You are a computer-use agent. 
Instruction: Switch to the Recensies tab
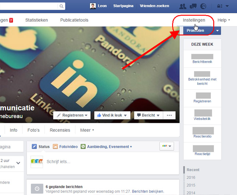point(60,130)
